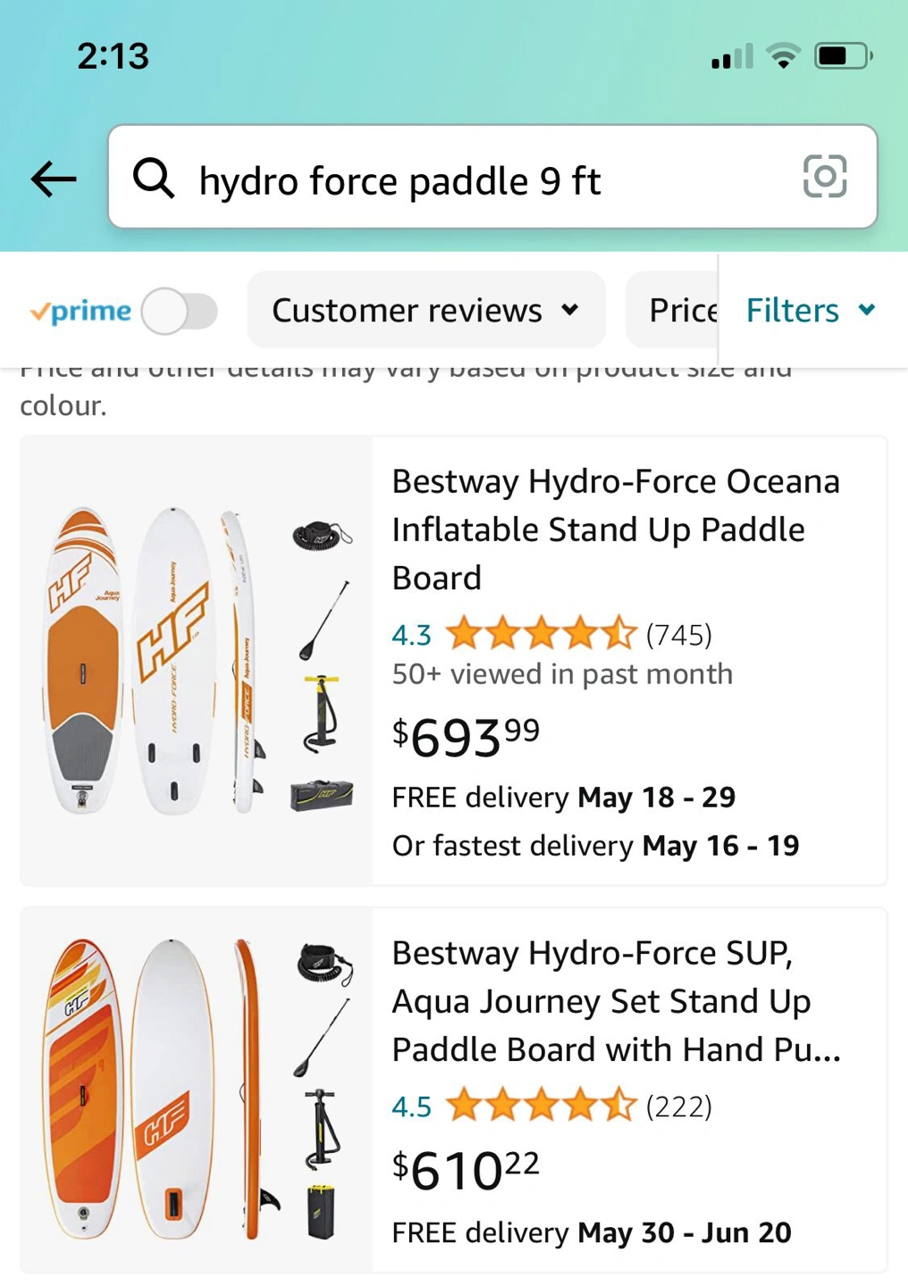Enable the Prime filter toggle
Image resolution: width=908 pixels, height=1286 pixels.
(x=180, y=312)
